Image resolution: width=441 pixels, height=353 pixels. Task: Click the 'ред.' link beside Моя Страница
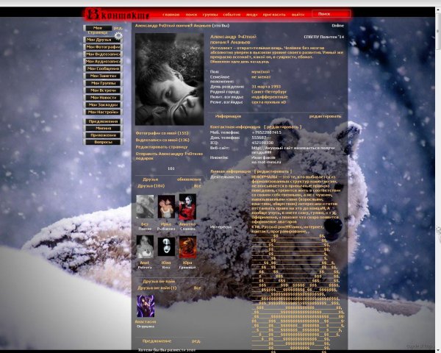click(118, 28)
